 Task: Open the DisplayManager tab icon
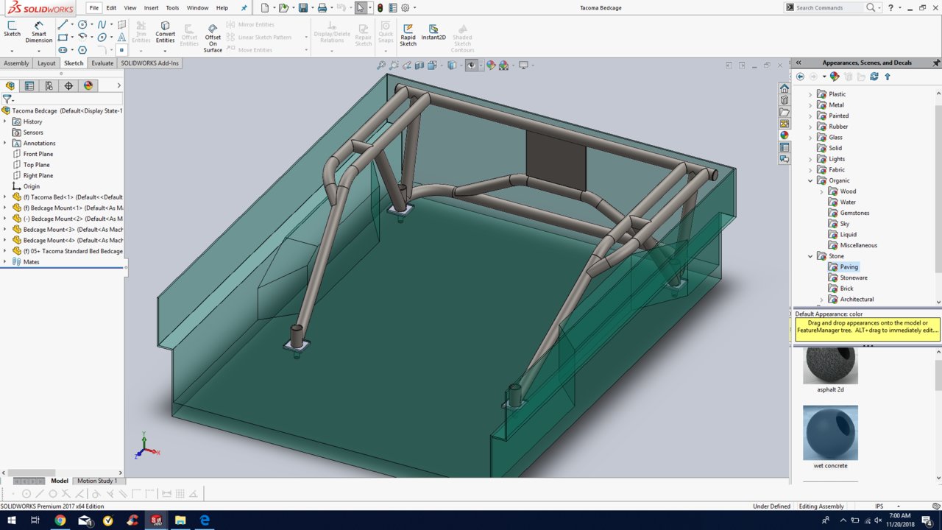[88, 85]
